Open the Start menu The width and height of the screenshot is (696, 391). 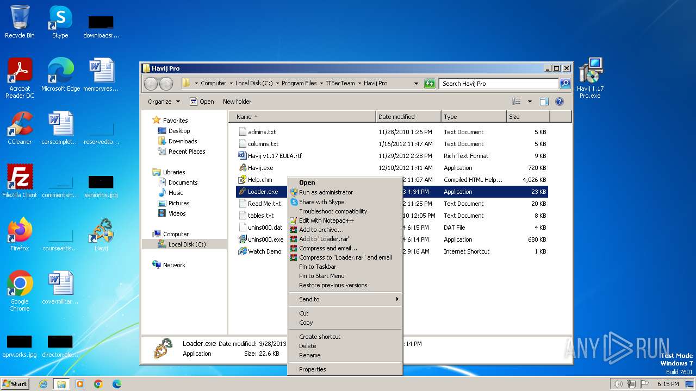point(15,384)
